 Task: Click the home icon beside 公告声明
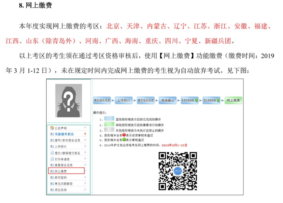pos(52,128)
